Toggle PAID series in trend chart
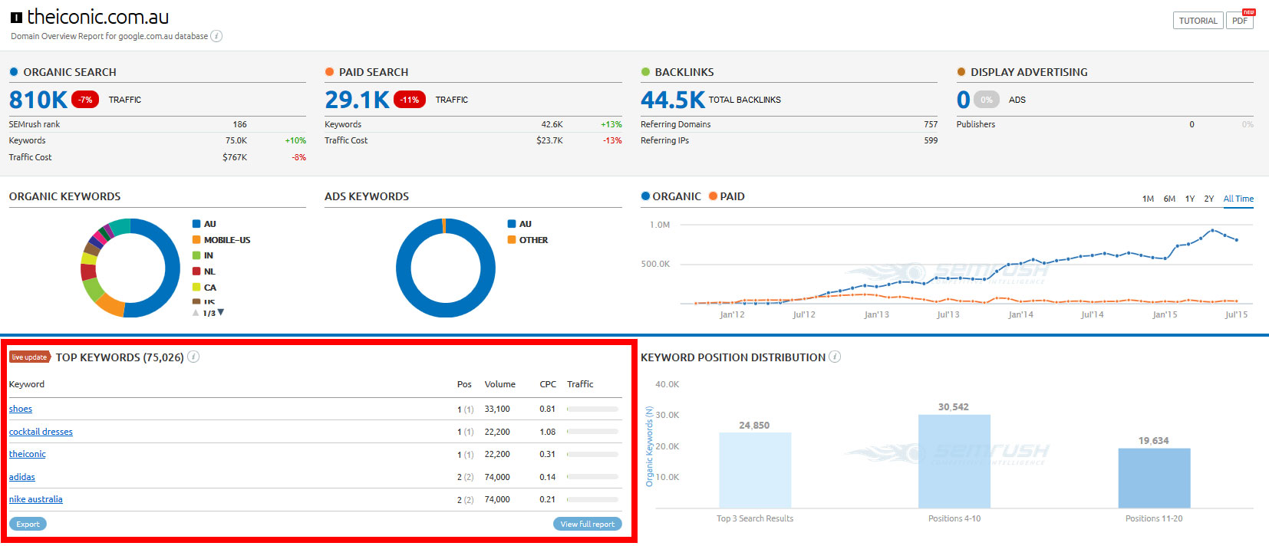 click(727, 196)
